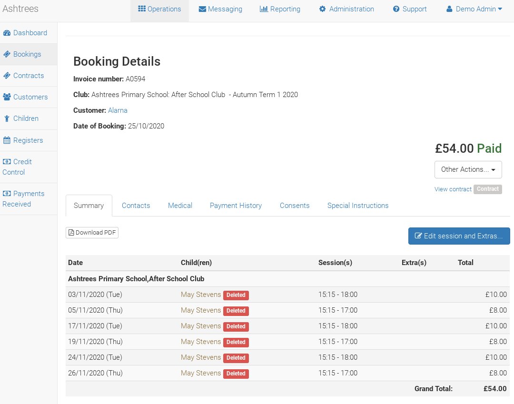514x404 pixels.
Task: Open May Stevens link on 19/11/2020 row
Action: tap(201, 342)
